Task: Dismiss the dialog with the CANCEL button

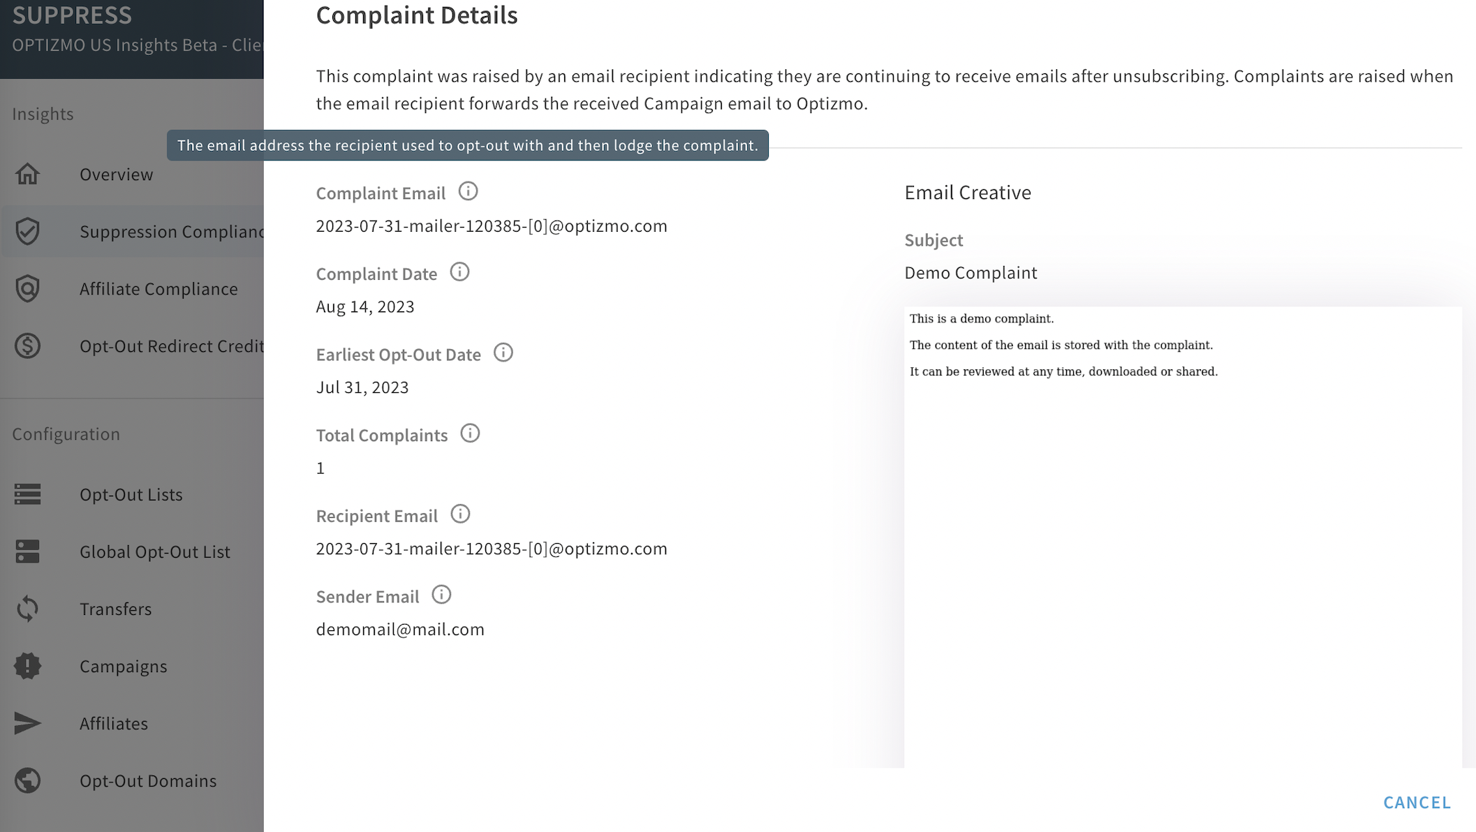Action: (x=1417, y=803)
